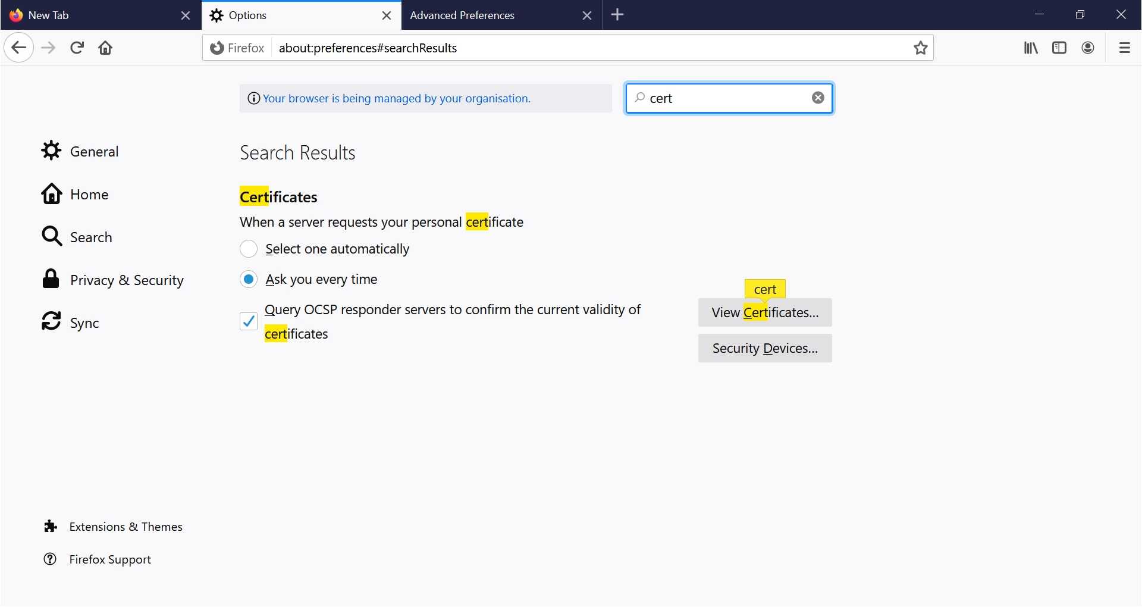Bookmark this page with the star
This screenshot has width=1142, height=607.
921,48
